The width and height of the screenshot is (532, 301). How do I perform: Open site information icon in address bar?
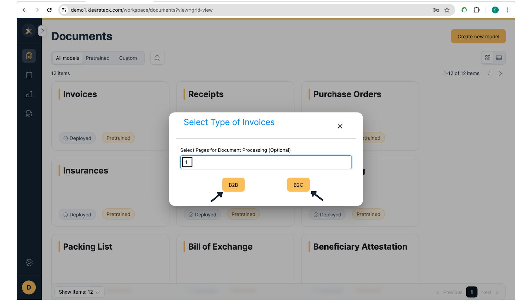pos(64,10)
